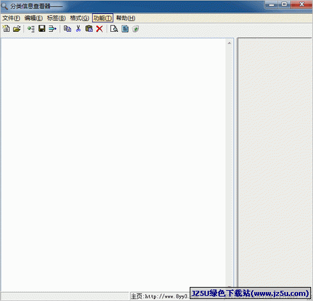
Task: Open the 文件(F) menu
Action: [11, 18]
